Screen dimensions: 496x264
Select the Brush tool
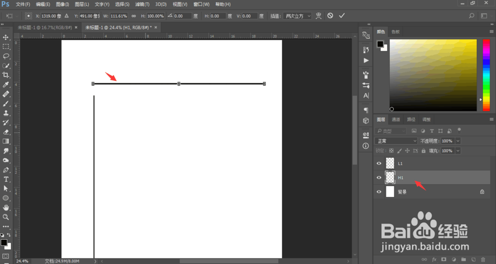click(5, 104)
